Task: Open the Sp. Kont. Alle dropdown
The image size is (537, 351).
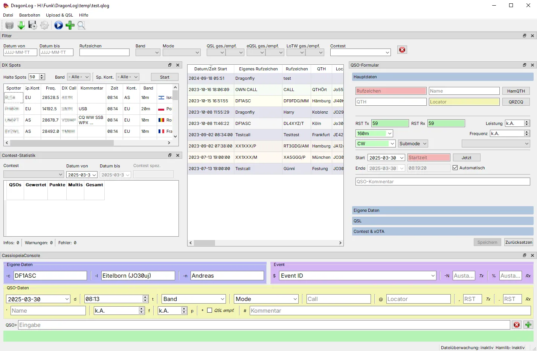Action: coord(128,77)
